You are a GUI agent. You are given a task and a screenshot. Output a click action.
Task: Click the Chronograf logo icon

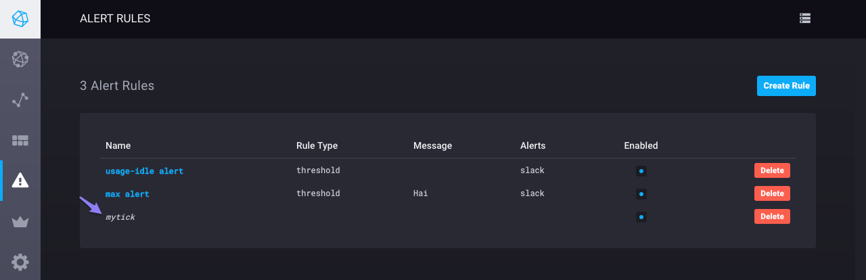(x=20, y=19)
